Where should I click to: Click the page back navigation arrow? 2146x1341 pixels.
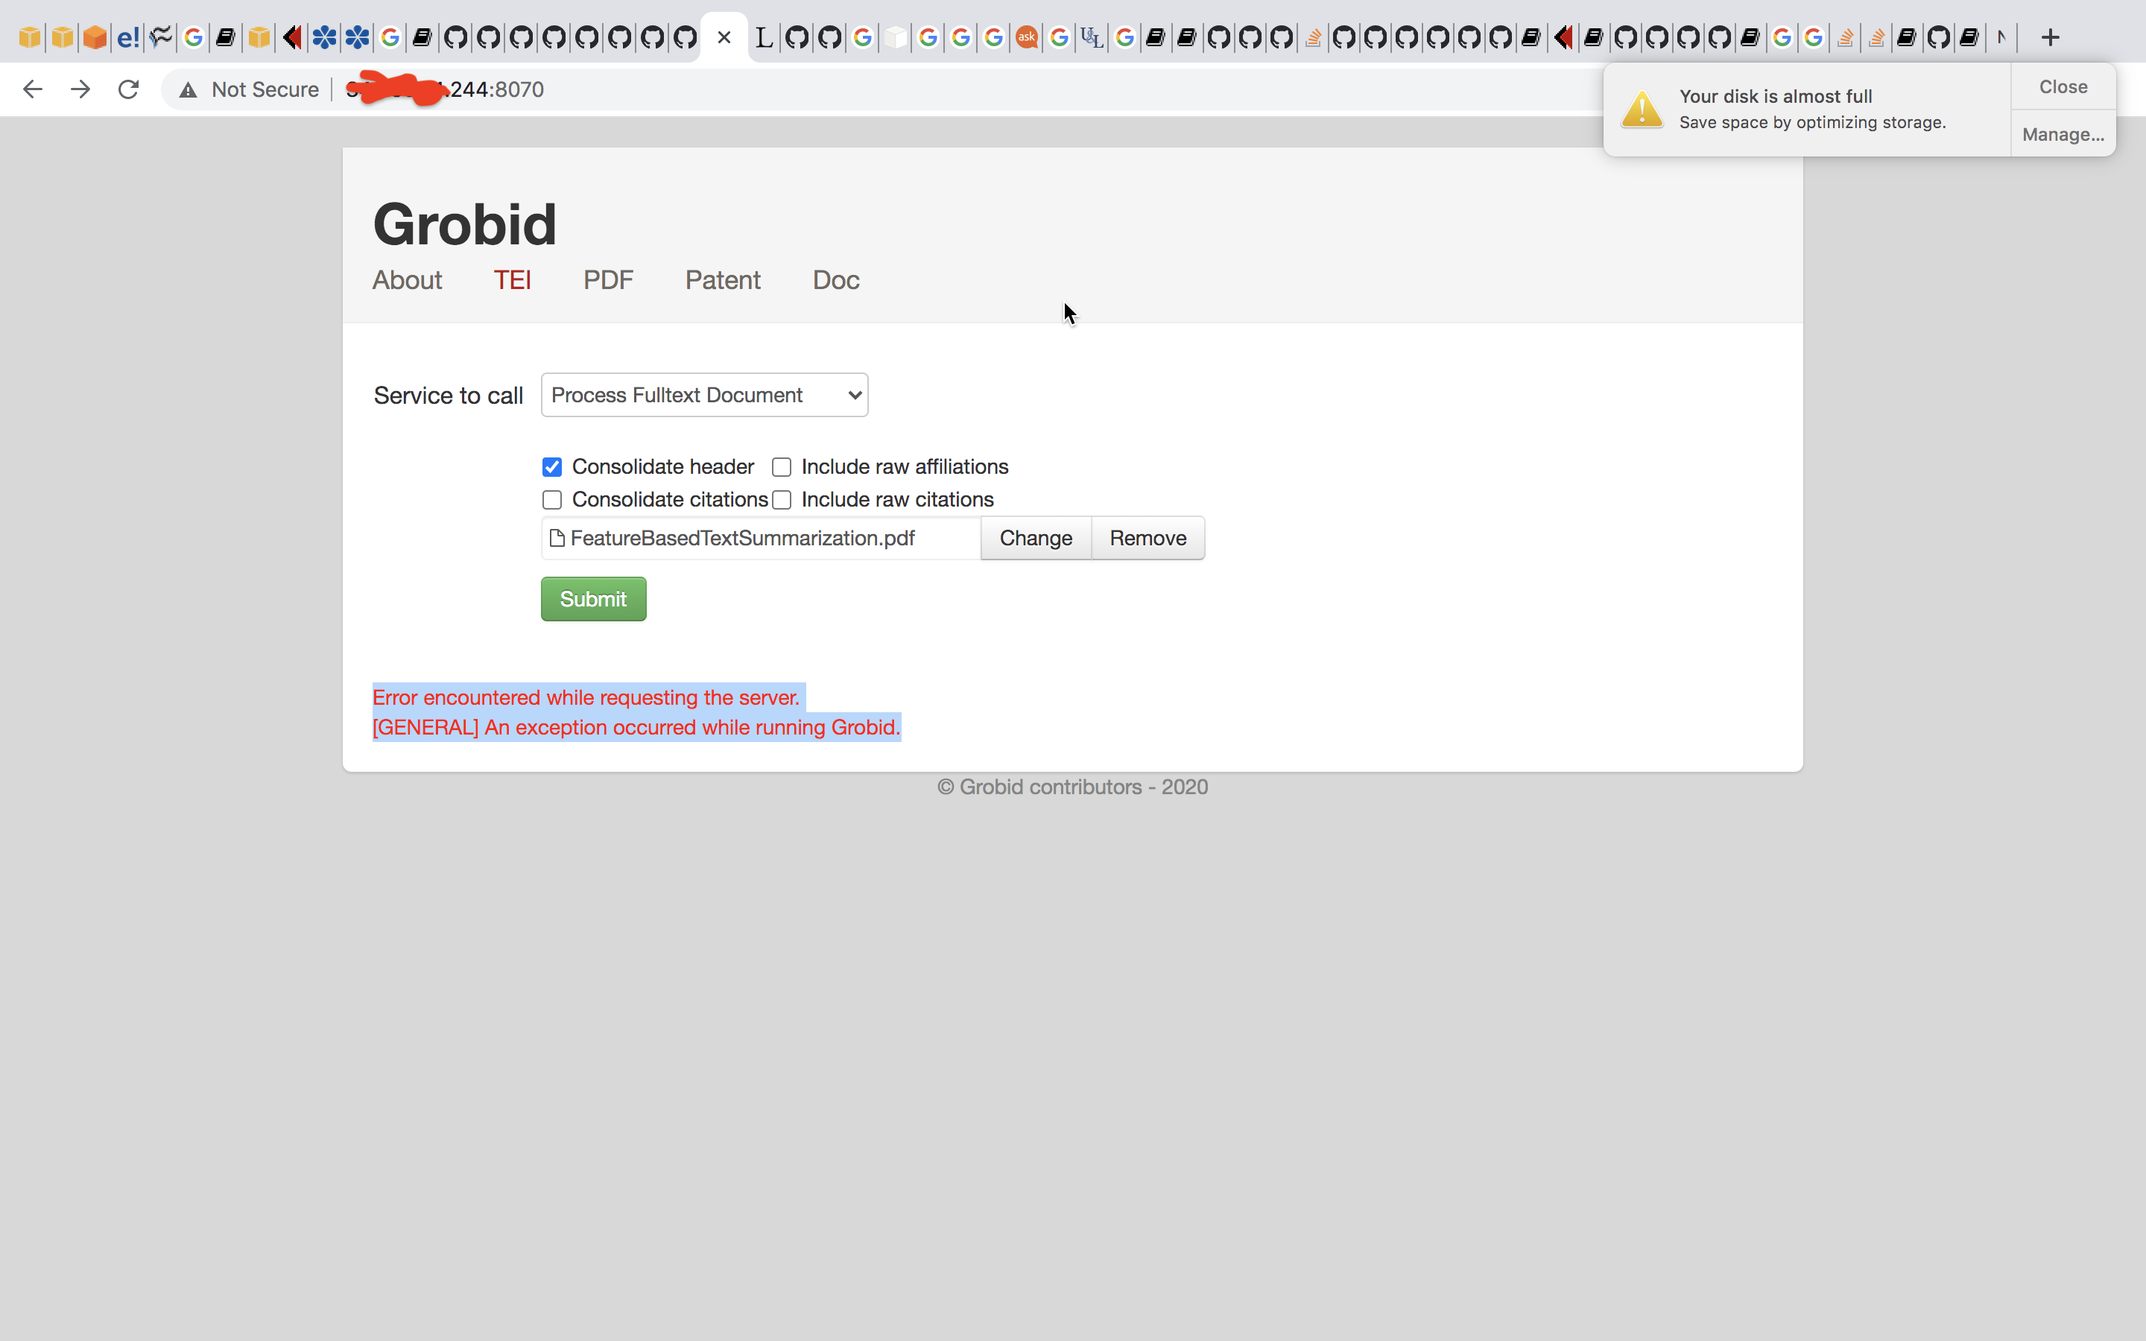click(x=33, y=89)
